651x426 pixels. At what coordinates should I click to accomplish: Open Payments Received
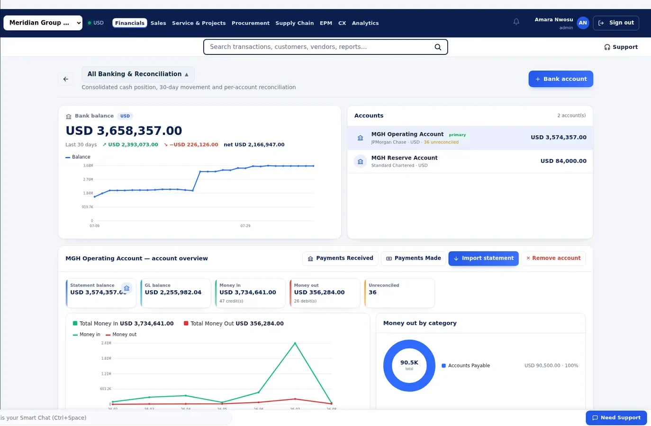tap(340, 258)
